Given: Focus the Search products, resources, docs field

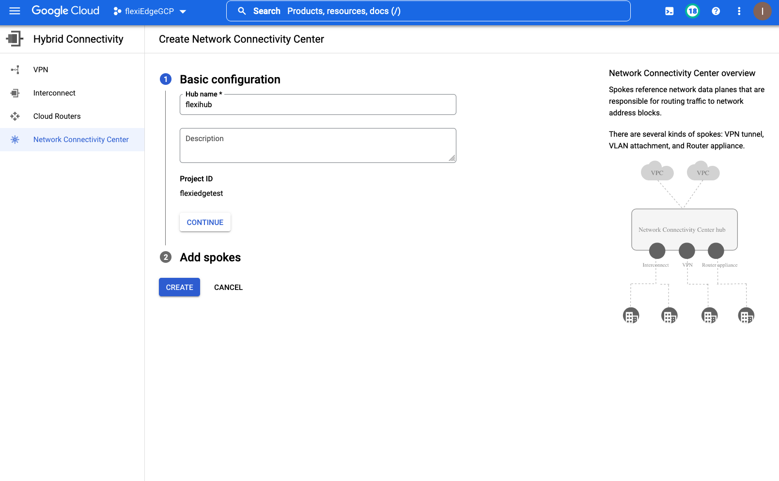Looking at the screenshot, I should [428, 11].
